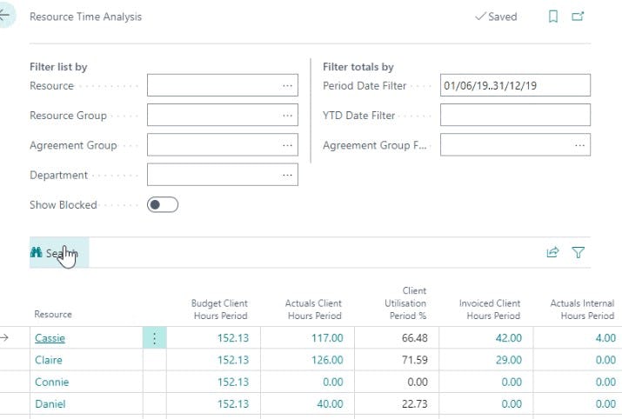Screen dimensions: 622x419
Task: Open row options menu for Cassie
Action: pos(154,338)
